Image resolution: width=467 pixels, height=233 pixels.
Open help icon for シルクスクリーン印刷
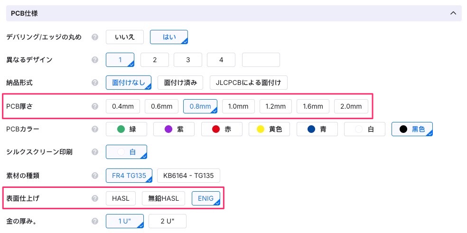click(x=95, y=152)
